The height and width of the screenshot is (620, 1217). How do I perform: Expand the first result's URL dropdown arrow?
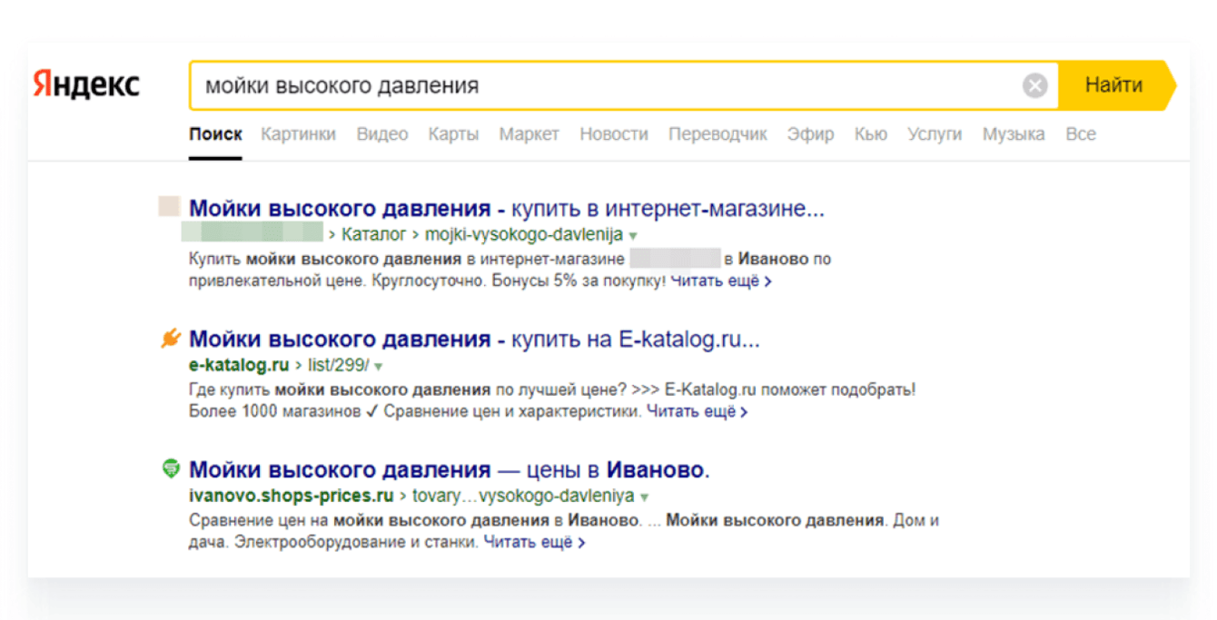click(x=633, y=236)
